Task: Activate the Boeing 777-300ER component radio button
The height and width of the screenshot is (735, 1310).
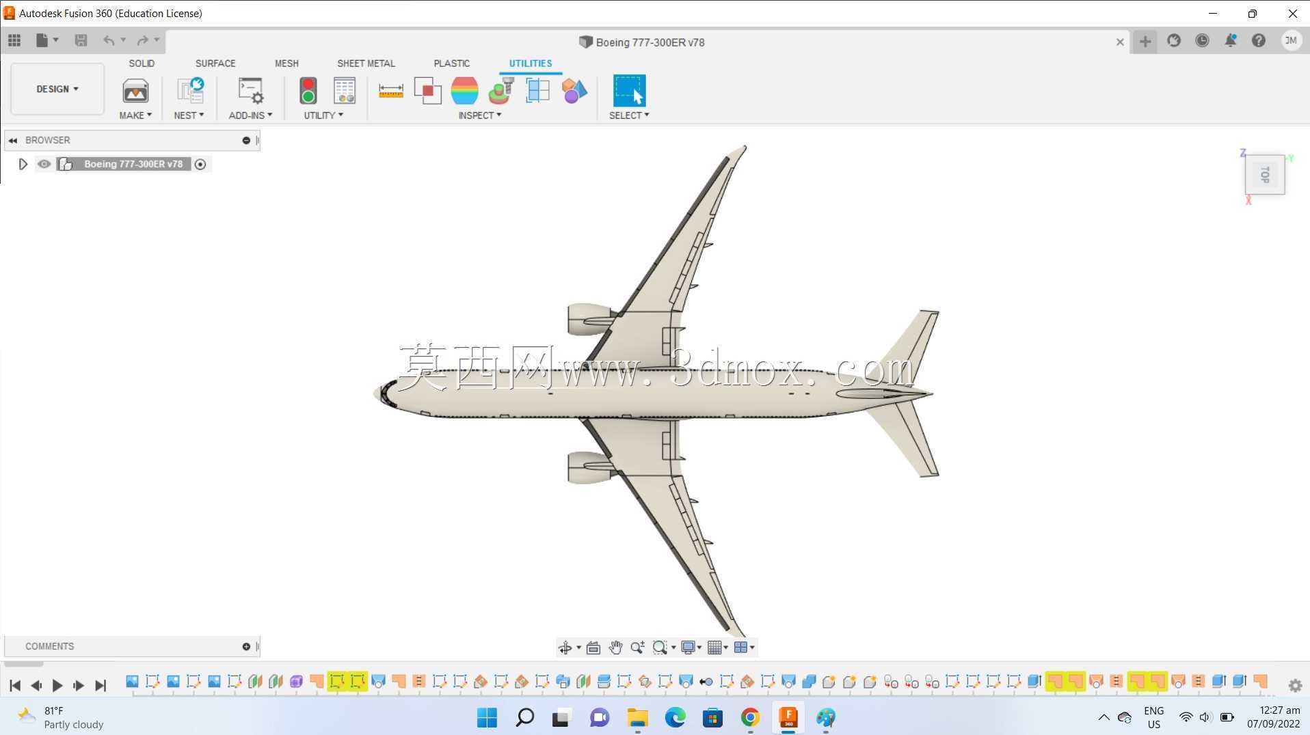Action: (x=200, y=164)
